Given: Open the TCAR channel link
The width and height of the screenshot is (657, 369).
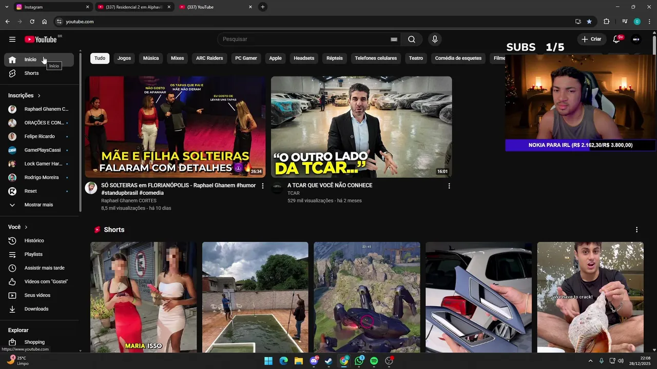Looking at the screenshot, I should (x=293, y=193).
